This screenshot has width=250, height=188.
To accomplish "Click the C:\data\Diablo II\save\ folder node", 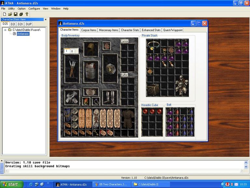I will click(x=24, y=30).
